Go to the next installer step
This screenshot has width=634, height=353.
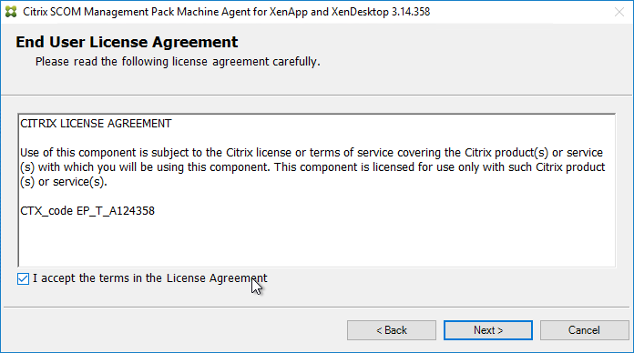pyautogui.click(x=488, y=330)
